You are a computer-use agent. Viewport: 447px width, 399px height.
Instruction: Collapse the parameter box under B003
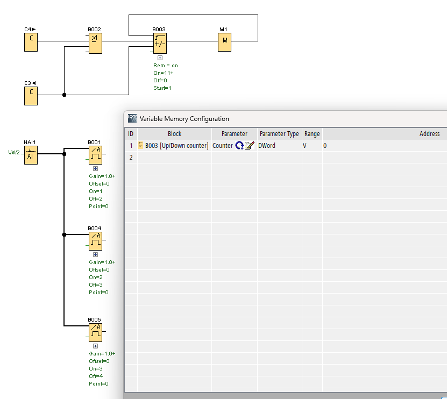tap(160, 58)
